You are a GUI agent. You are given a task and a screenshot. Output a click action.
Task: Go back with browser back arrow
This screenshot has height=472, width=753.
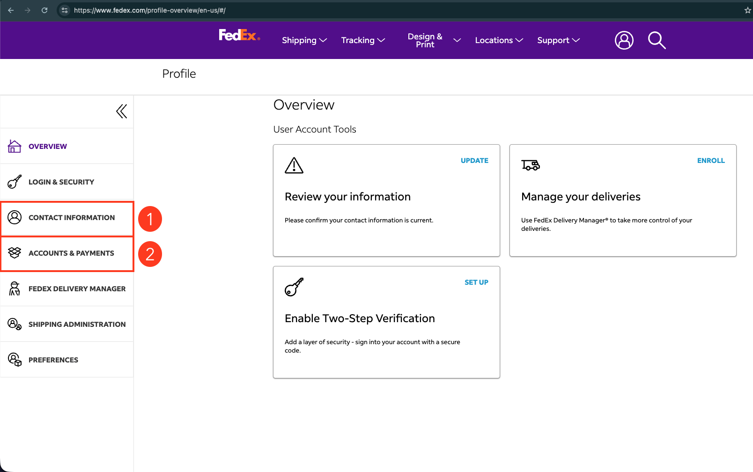(x=11, y=10)
